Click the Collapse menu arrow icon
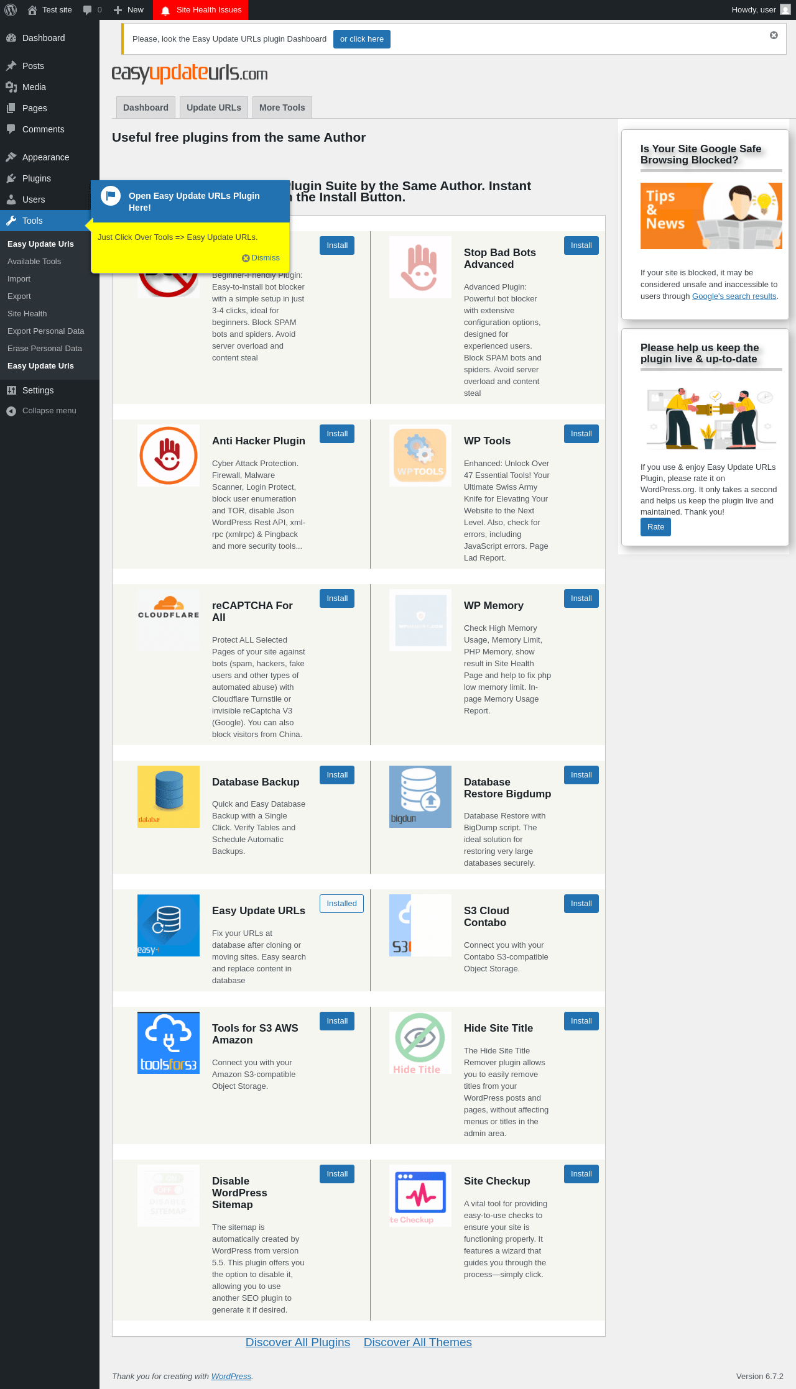The height and width of the screenshot is (1389, 796). pos(11,411)
